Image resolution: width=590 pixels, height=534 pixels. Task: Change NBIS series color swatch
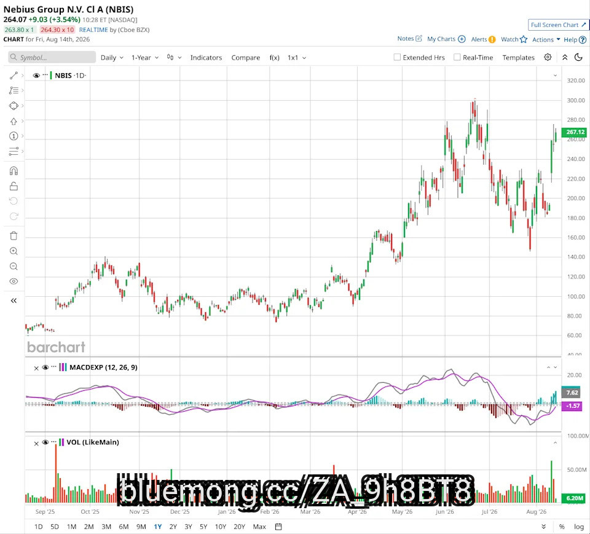(x=51, y=75)
